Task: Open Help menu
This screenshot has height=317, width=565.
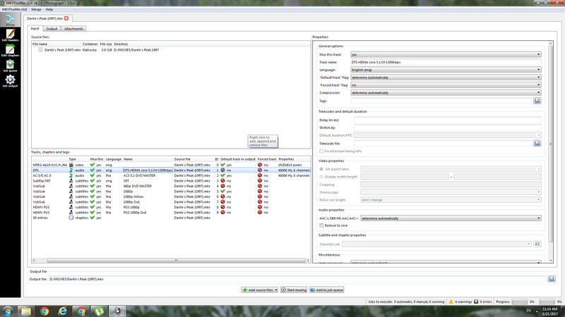Action: click(49, 9)
